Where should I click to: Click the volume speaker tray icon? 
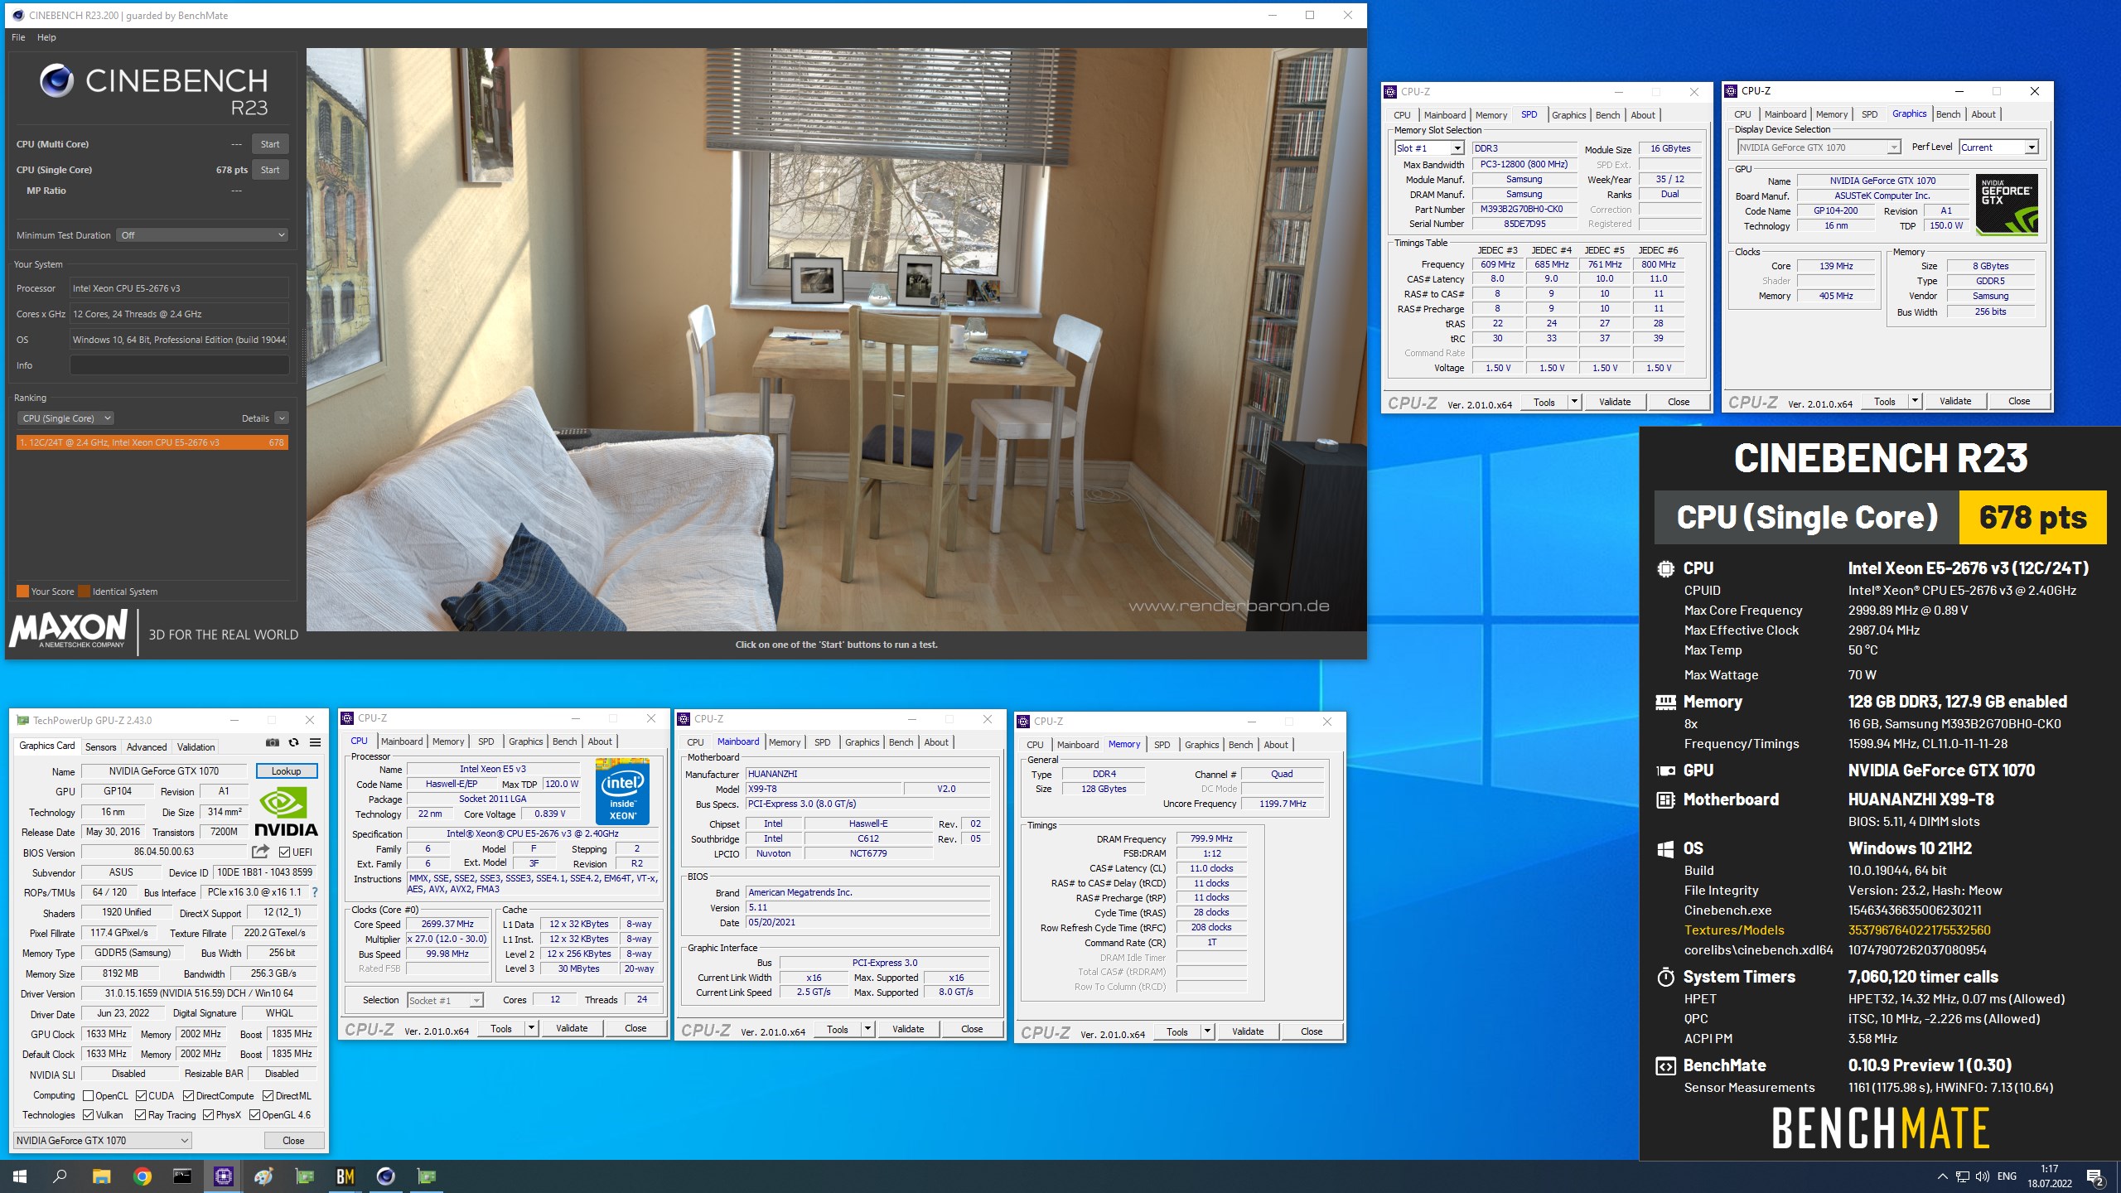click(x=1982, y=1176)
